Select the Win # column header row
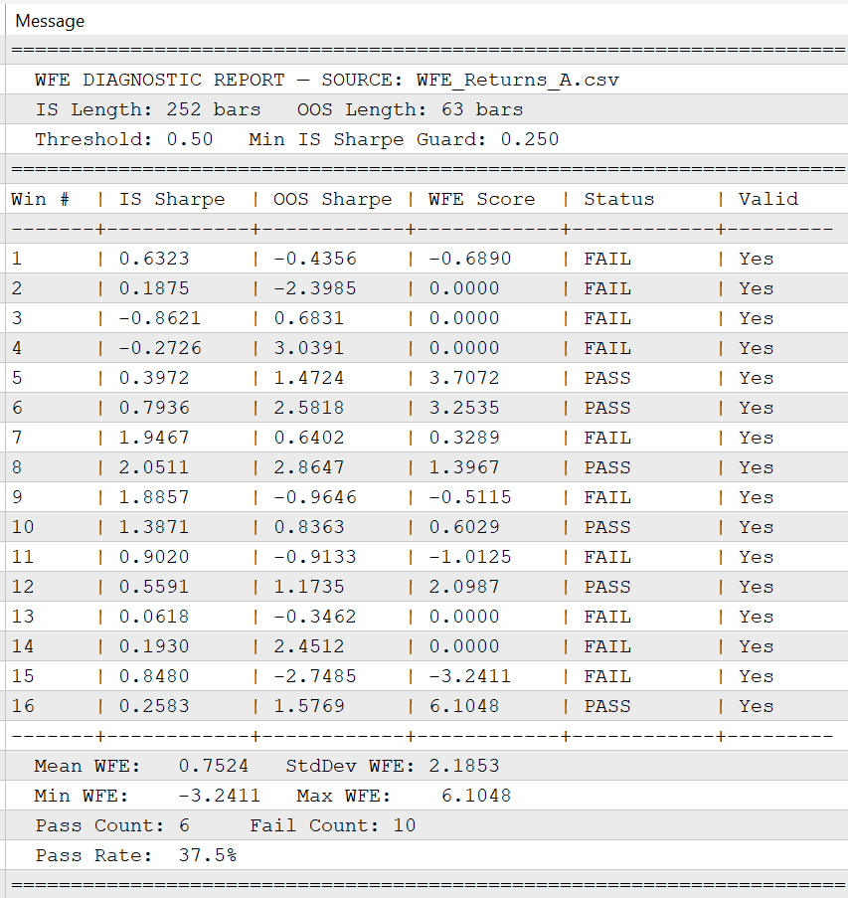This screenshot has height=898, width=848. tap(426, 199)
